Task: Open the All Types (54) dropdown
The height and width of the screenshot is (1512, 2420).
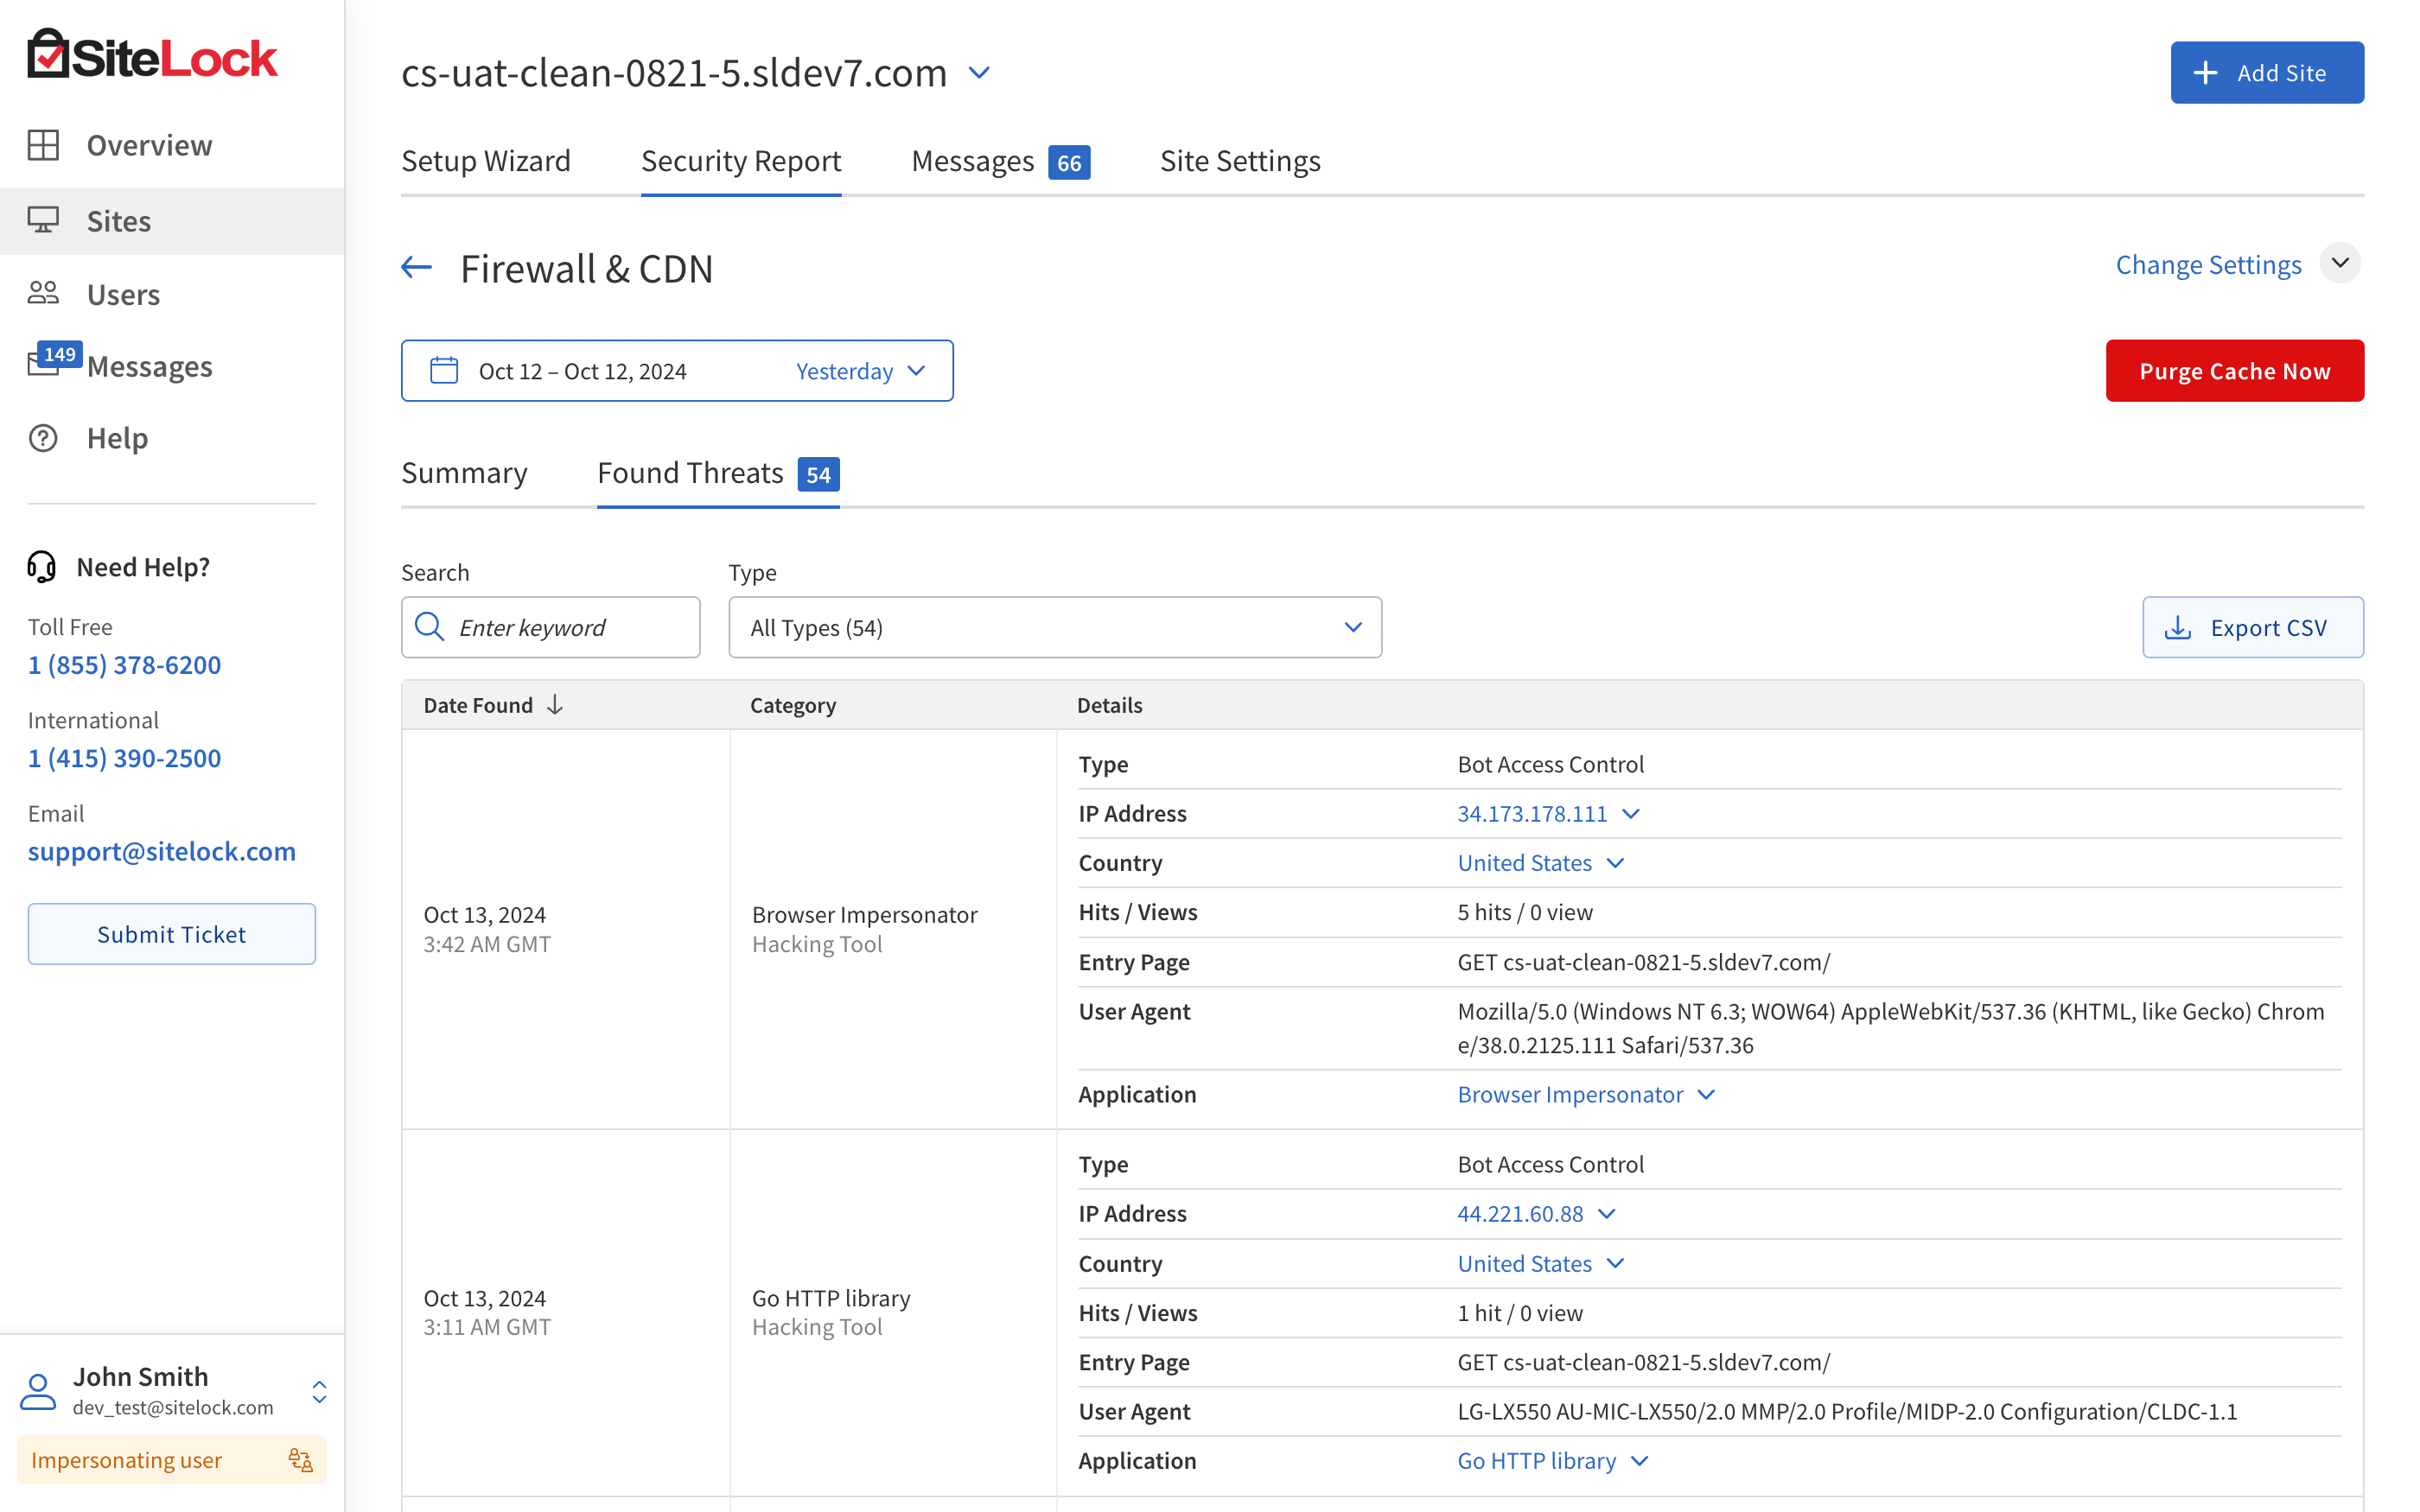Action: click(1055, 627)
